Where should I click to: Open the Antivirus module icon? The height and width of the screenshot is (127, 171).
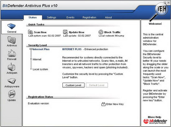point(12,40)
